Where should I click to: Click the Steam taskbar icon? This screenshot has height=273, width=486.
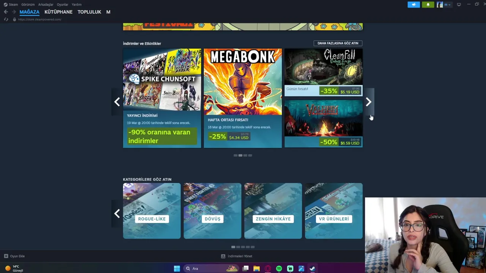[312, 268]
